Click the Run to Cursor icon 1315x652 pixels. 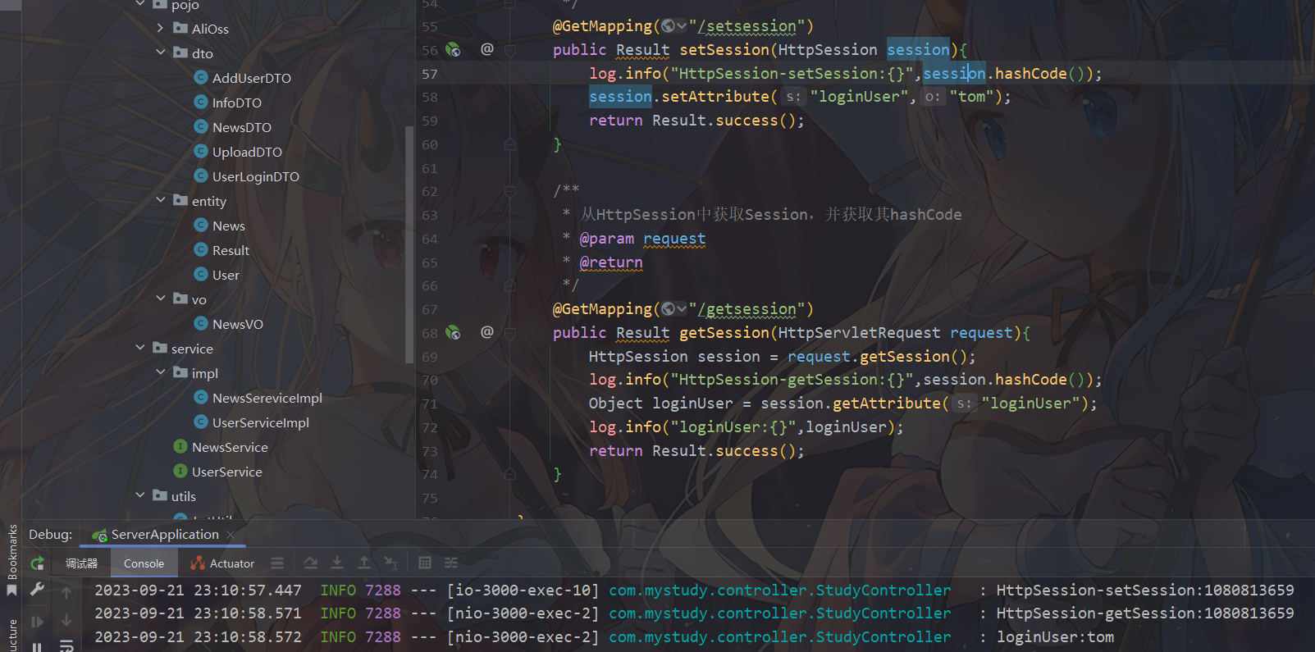tap(391, 563)
